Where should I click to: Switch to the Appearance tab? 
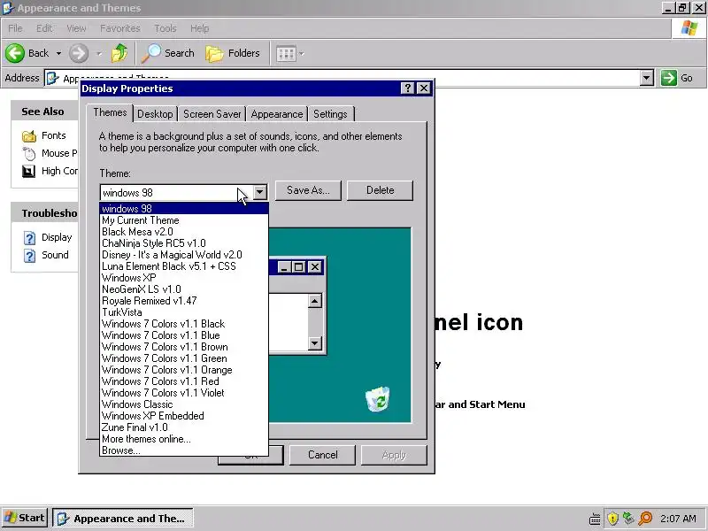click(277, 114)
